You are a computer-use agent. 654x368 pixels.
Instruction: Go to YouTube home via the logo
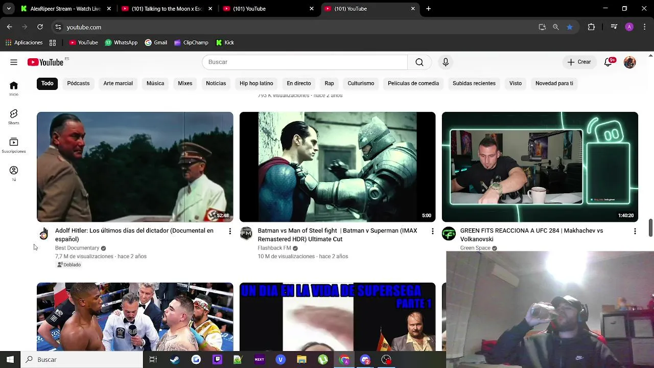pos(45,62)
